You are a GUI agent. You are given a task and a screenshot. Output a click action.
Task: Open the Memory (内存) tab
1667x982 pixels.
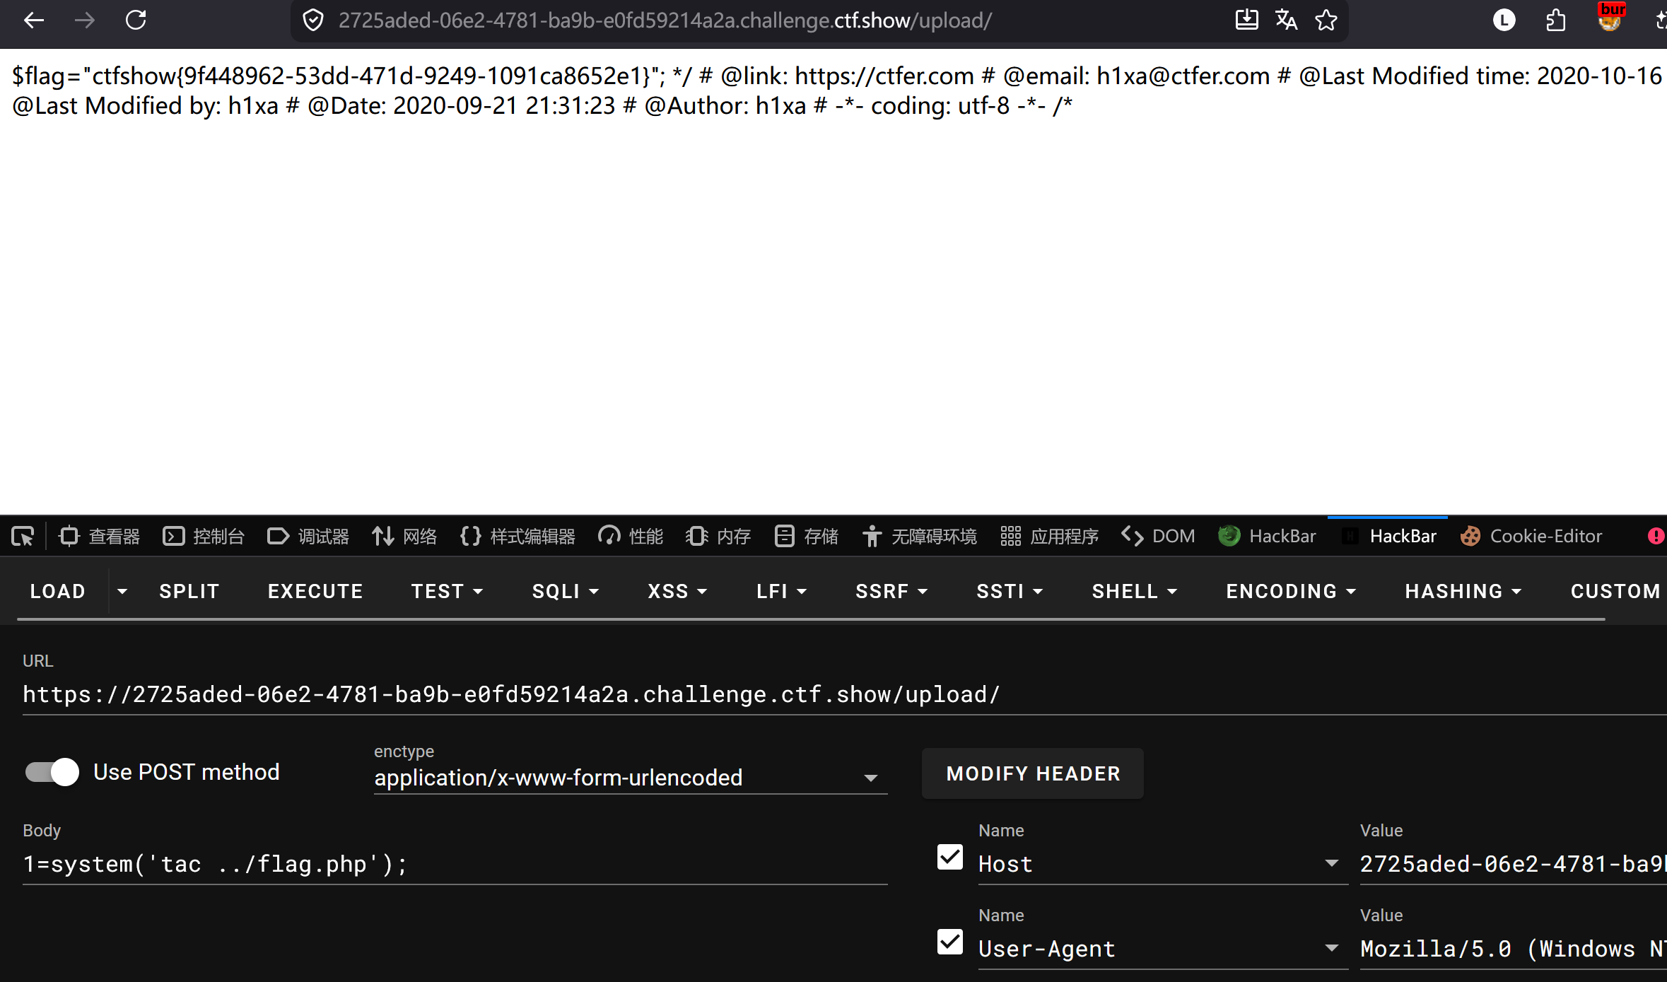718,537
